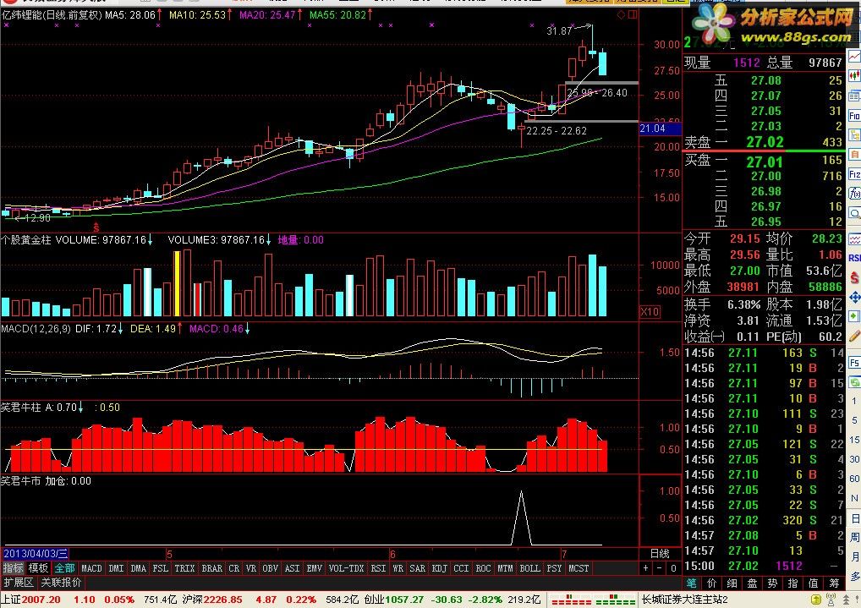Viewport: 861px width, 608px height.
Task: Open the intraday line chart icon
Action: (x=854, y=57)
